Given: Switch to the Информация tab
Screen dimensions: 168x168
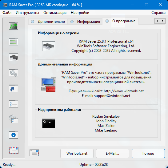Looking at the screenshot, I should [85, 22].
